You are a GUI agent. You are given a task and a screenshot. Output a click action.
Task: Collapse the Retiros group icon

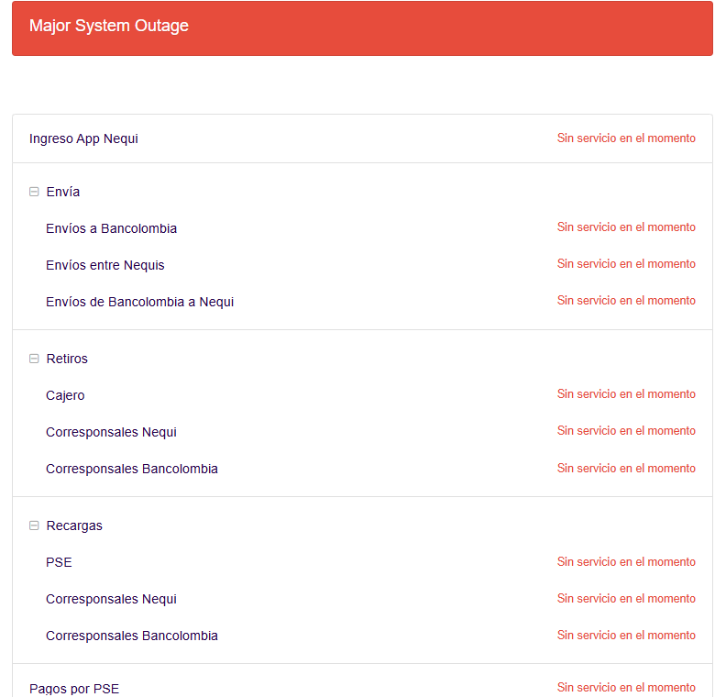[x=34, y=359]
